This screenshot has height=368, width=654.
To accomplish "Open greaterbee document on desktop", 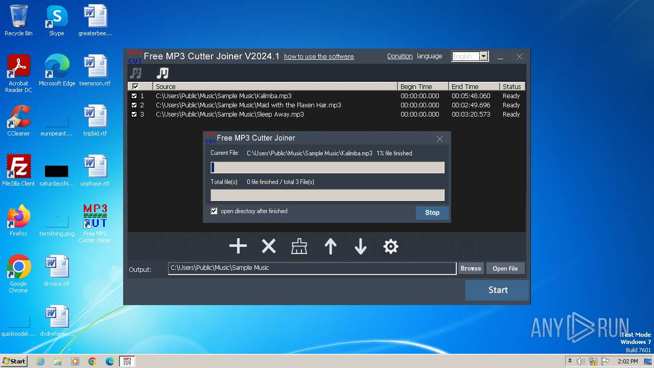I will pyautogui.click(x=95, y=20).
